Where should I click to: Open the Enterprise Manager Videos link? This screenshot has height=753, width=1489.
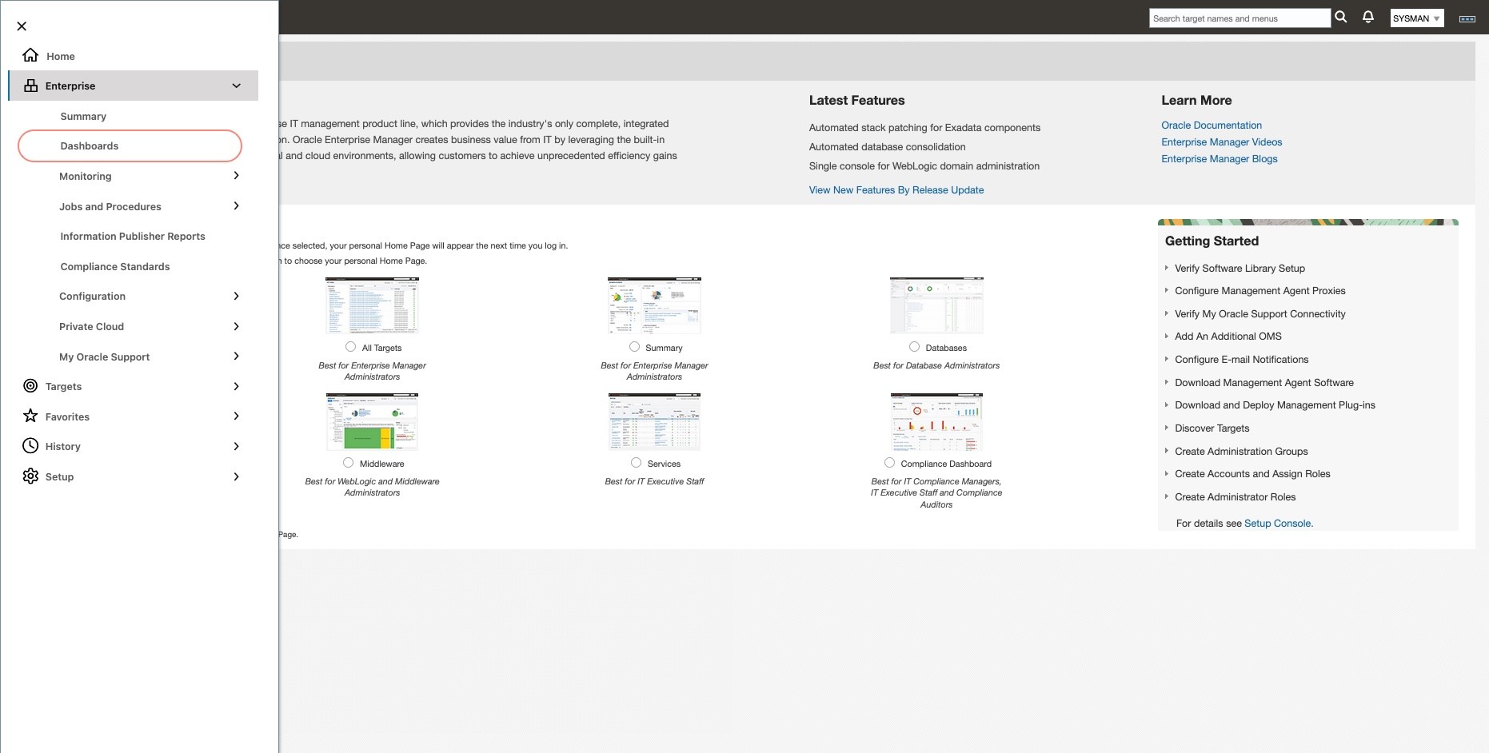[x=1222, y=141]
